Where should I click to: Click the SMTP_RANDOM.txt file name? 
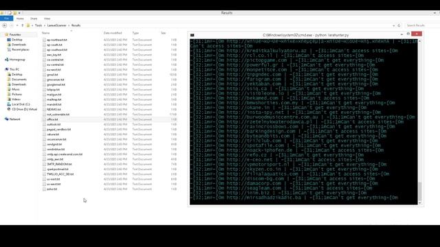(x=59, y=164)
